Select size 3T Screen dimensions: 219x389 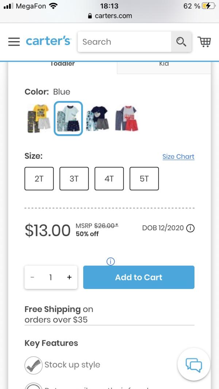click(x=74, y=179)
